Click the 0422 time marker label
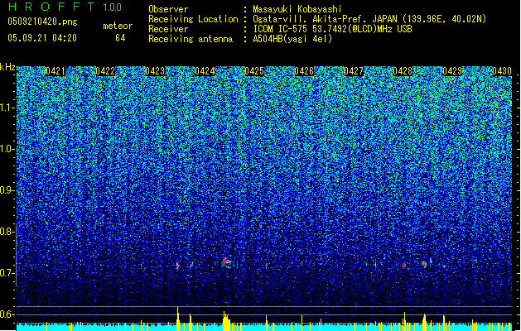The height and width of the screenshot is (331, 521). tap(105, 71)
